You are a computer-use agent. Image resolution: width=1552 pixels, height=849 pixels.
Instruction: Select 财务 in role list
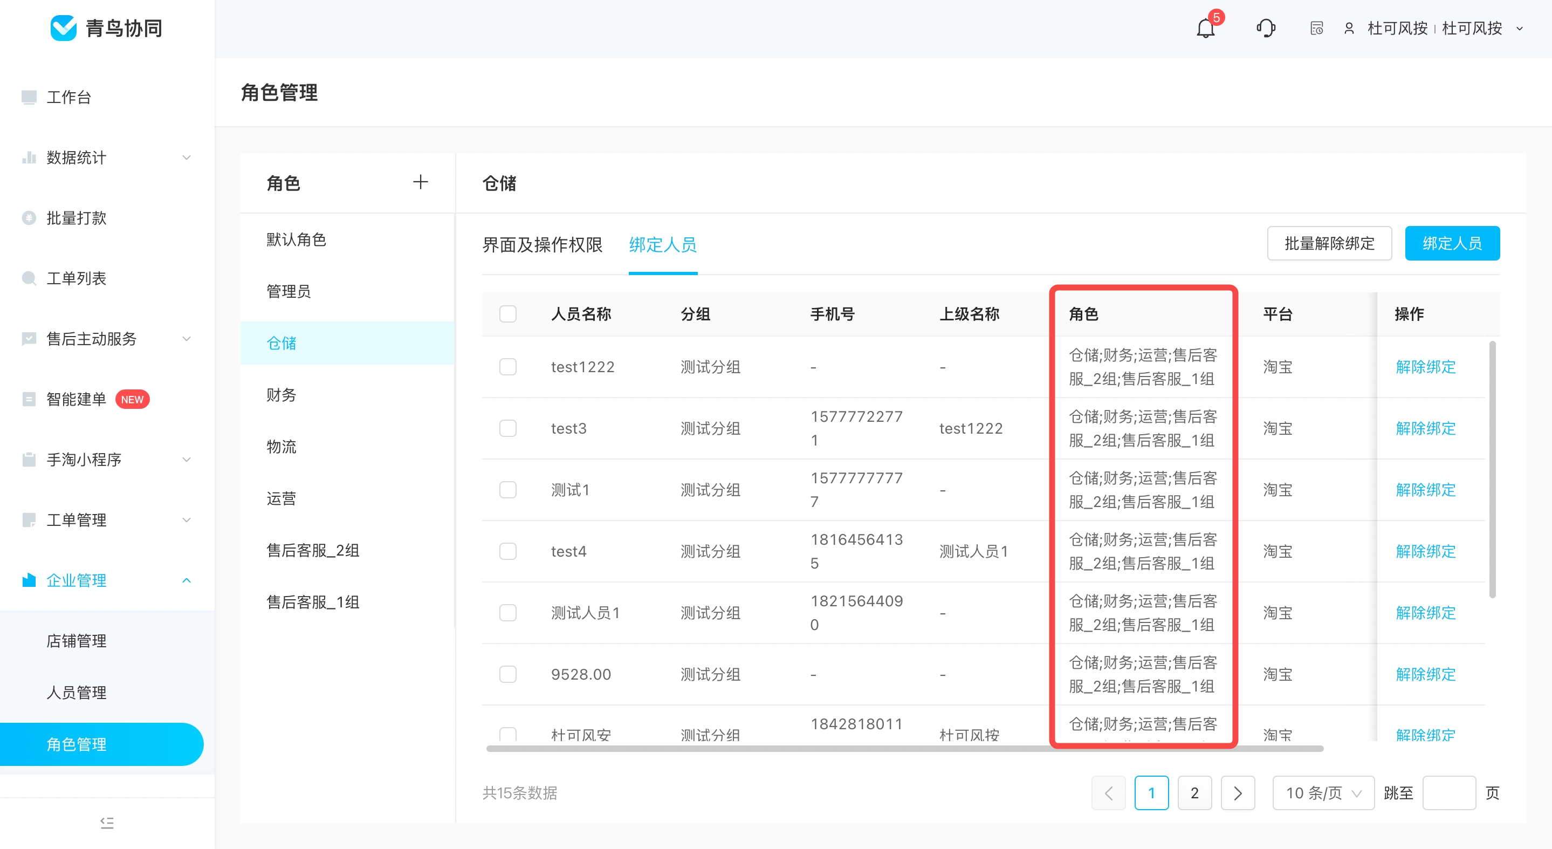348,395
